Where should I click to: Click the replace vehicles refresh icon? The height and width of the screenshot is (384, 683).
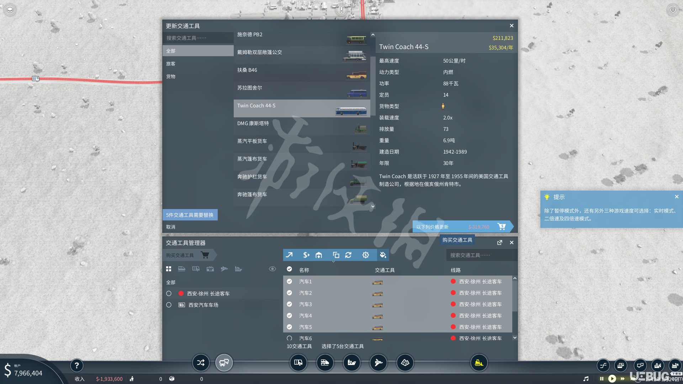click(x=348, y=255)
